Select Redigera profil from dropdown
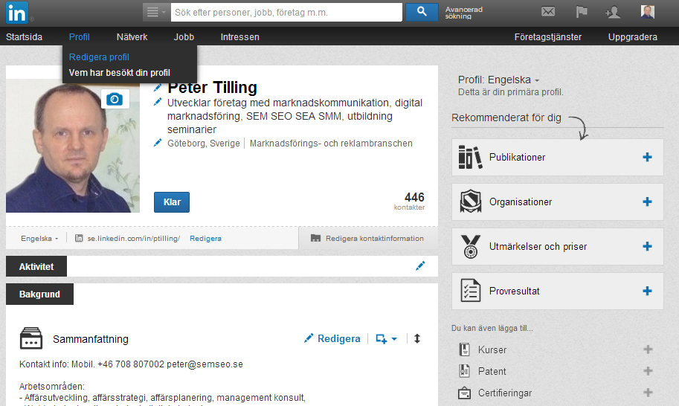 click(99, 57)
